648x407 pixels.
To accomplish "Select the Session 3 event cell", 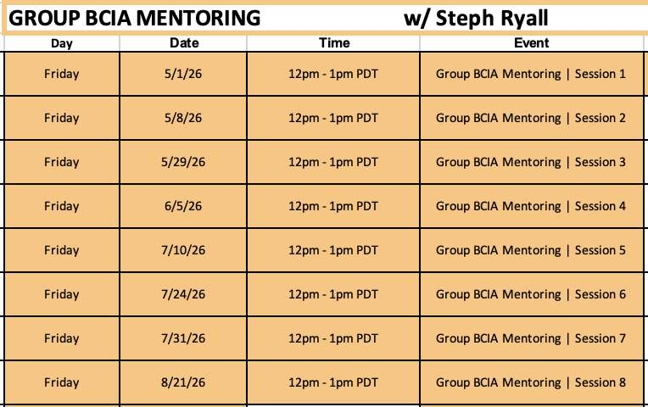I will click(531, 162).
